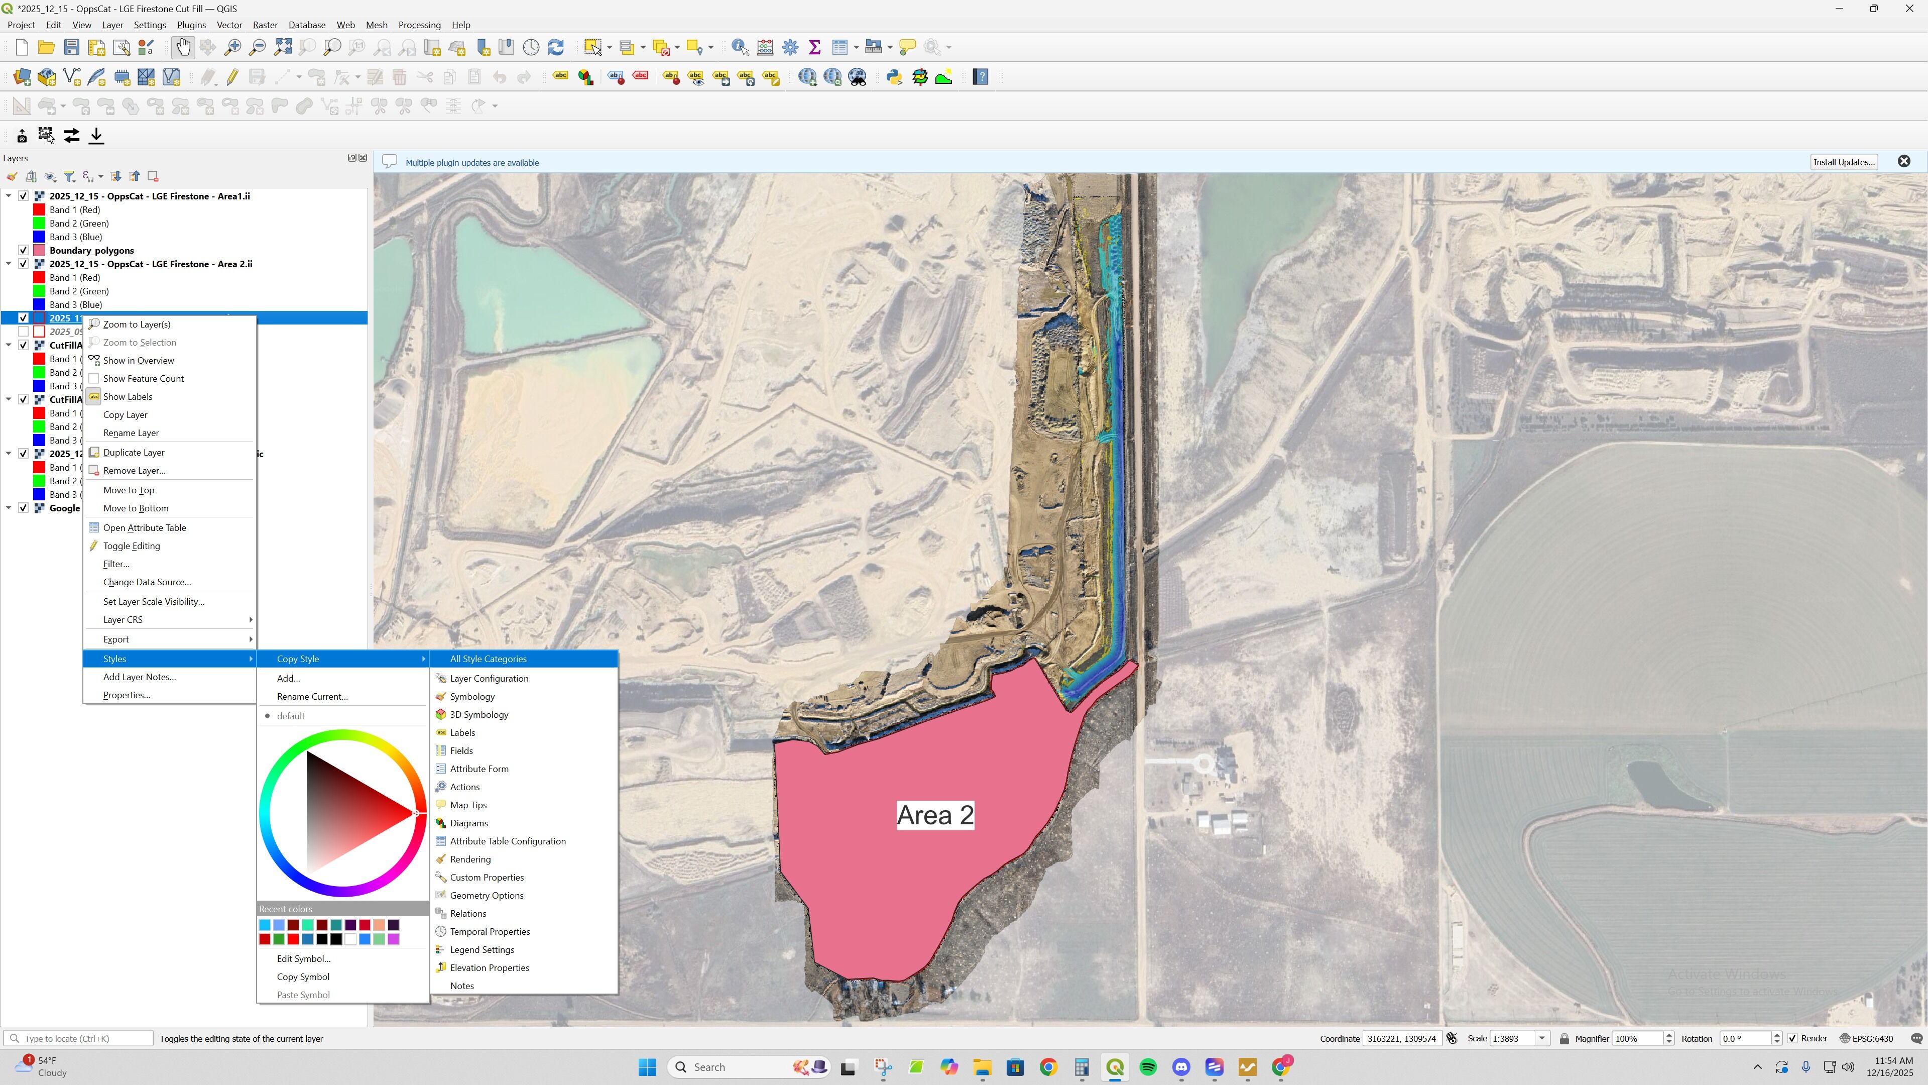Open the Processing menu

pyautogui.click(x=419, y=25)
